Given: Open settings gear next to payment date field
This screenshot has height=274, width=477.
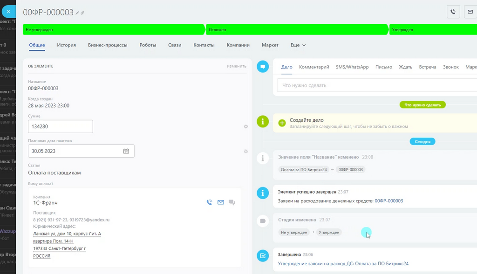Looking at the screenshot, I should 246,151.
